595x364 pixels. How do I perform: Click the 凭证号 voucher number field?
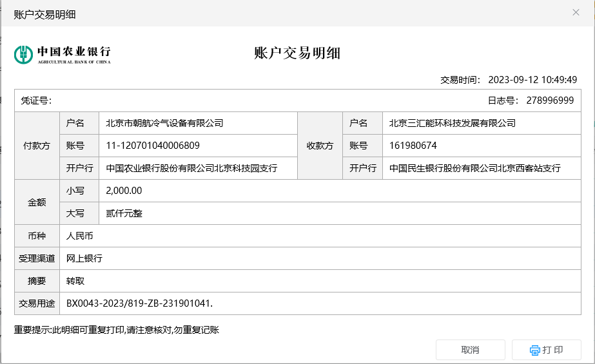click(x=36, y=101)
